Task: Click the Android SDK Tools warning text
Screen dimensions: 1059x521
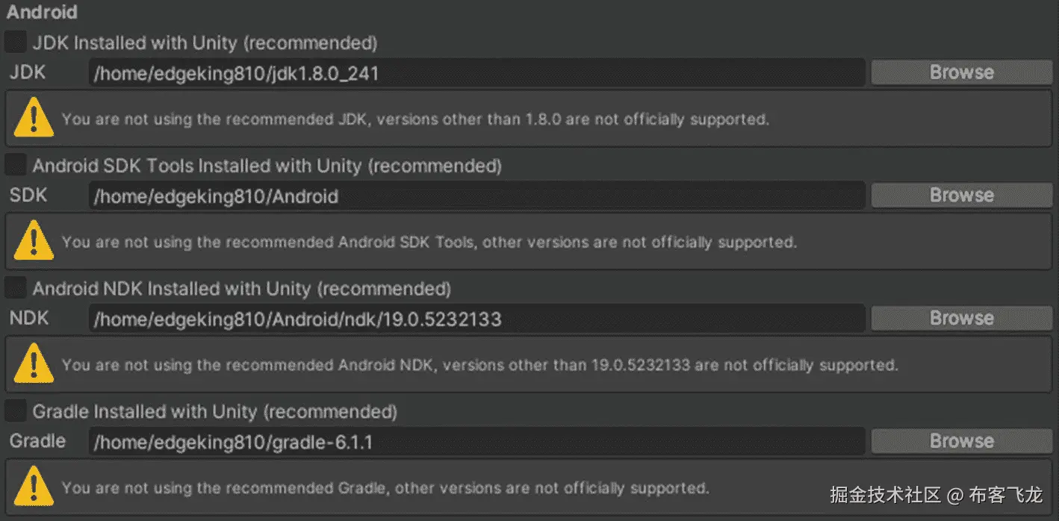Action: coord(429,243)
